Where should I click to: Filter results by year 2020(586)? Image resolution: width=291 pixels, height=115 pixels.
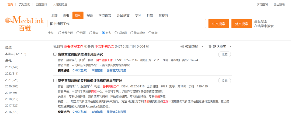tap(12, 86)
